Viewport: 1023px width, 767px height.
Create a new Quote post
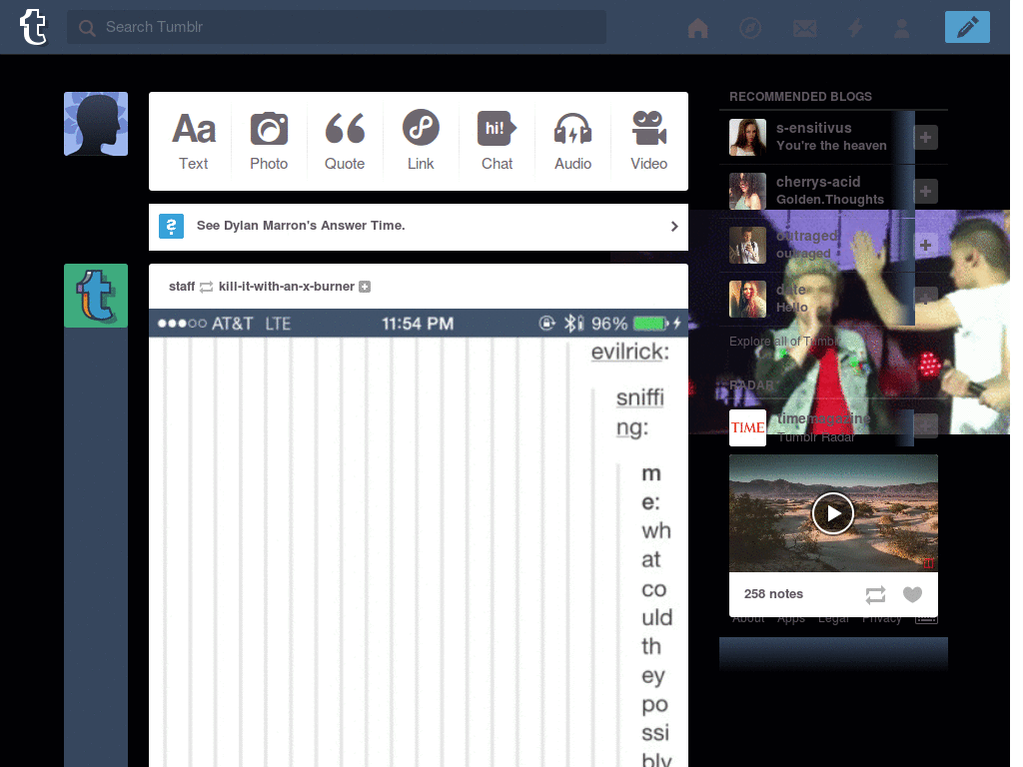click(345, 141)
